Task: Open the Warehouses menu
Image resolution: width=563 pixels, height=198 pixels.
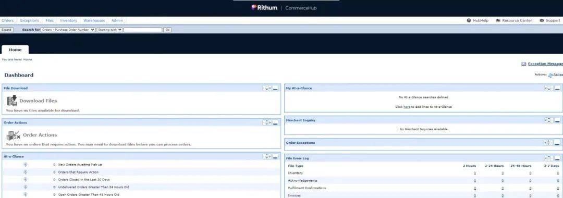Action: [x=94, y=20]
